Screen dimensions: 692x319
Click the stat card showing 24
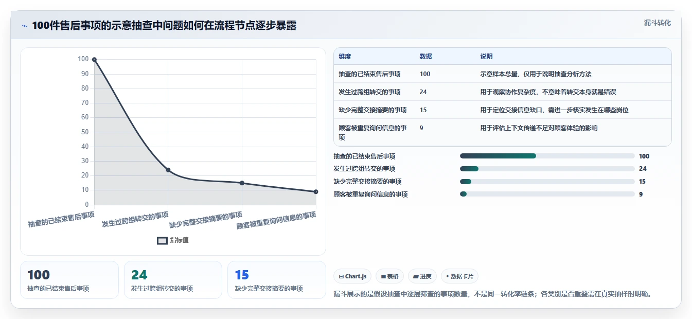pyautogui.click(x=173, y=280)
